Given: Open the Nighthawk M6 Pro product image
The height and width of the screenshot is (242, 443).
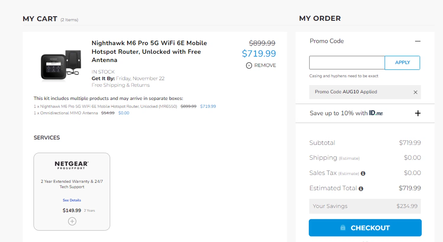Looking at the screenshot, I should [x=61, y=65].
